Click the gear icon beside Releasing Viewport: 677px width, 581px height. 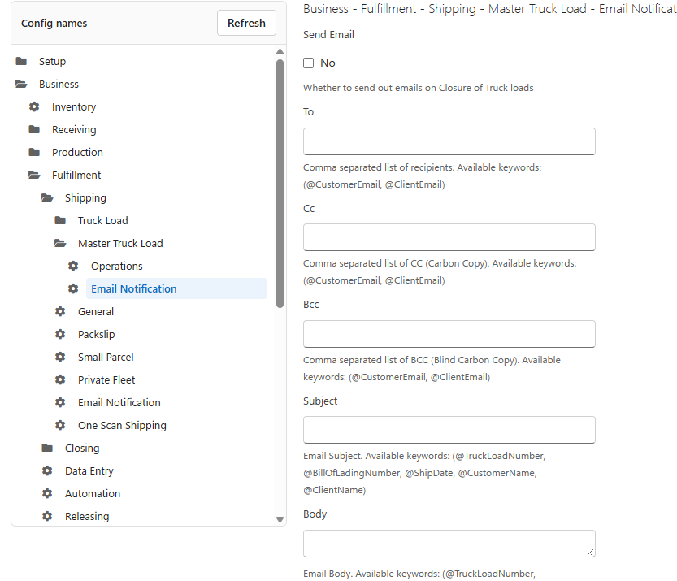point(47,516)
